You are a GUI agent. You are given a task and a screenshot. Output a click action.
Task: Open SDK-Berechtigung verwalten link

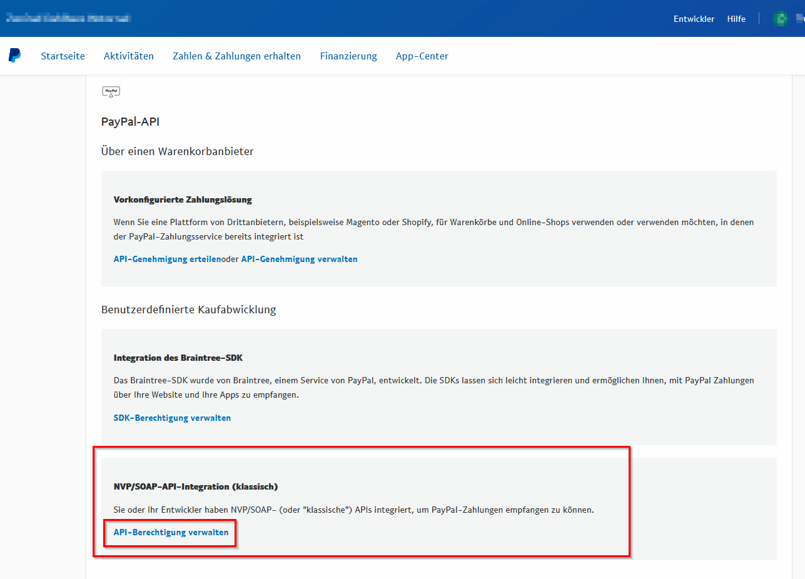click(x=172, y=418)
